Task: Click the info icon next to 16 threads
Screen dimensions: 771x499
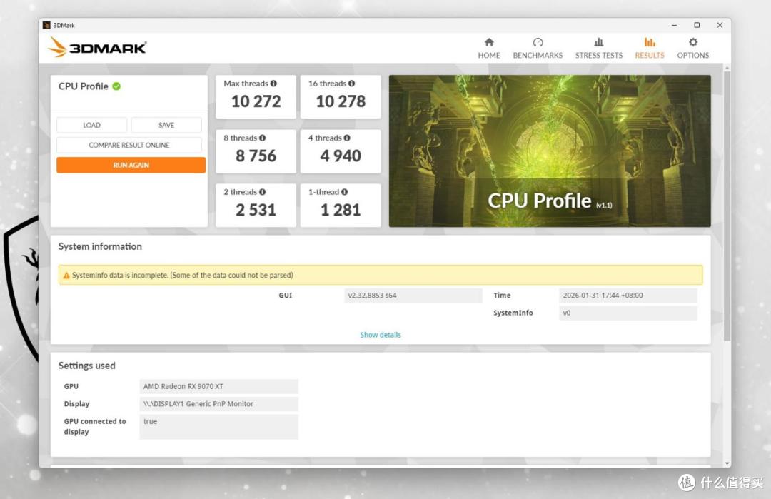Action: [x=351, y=84]
